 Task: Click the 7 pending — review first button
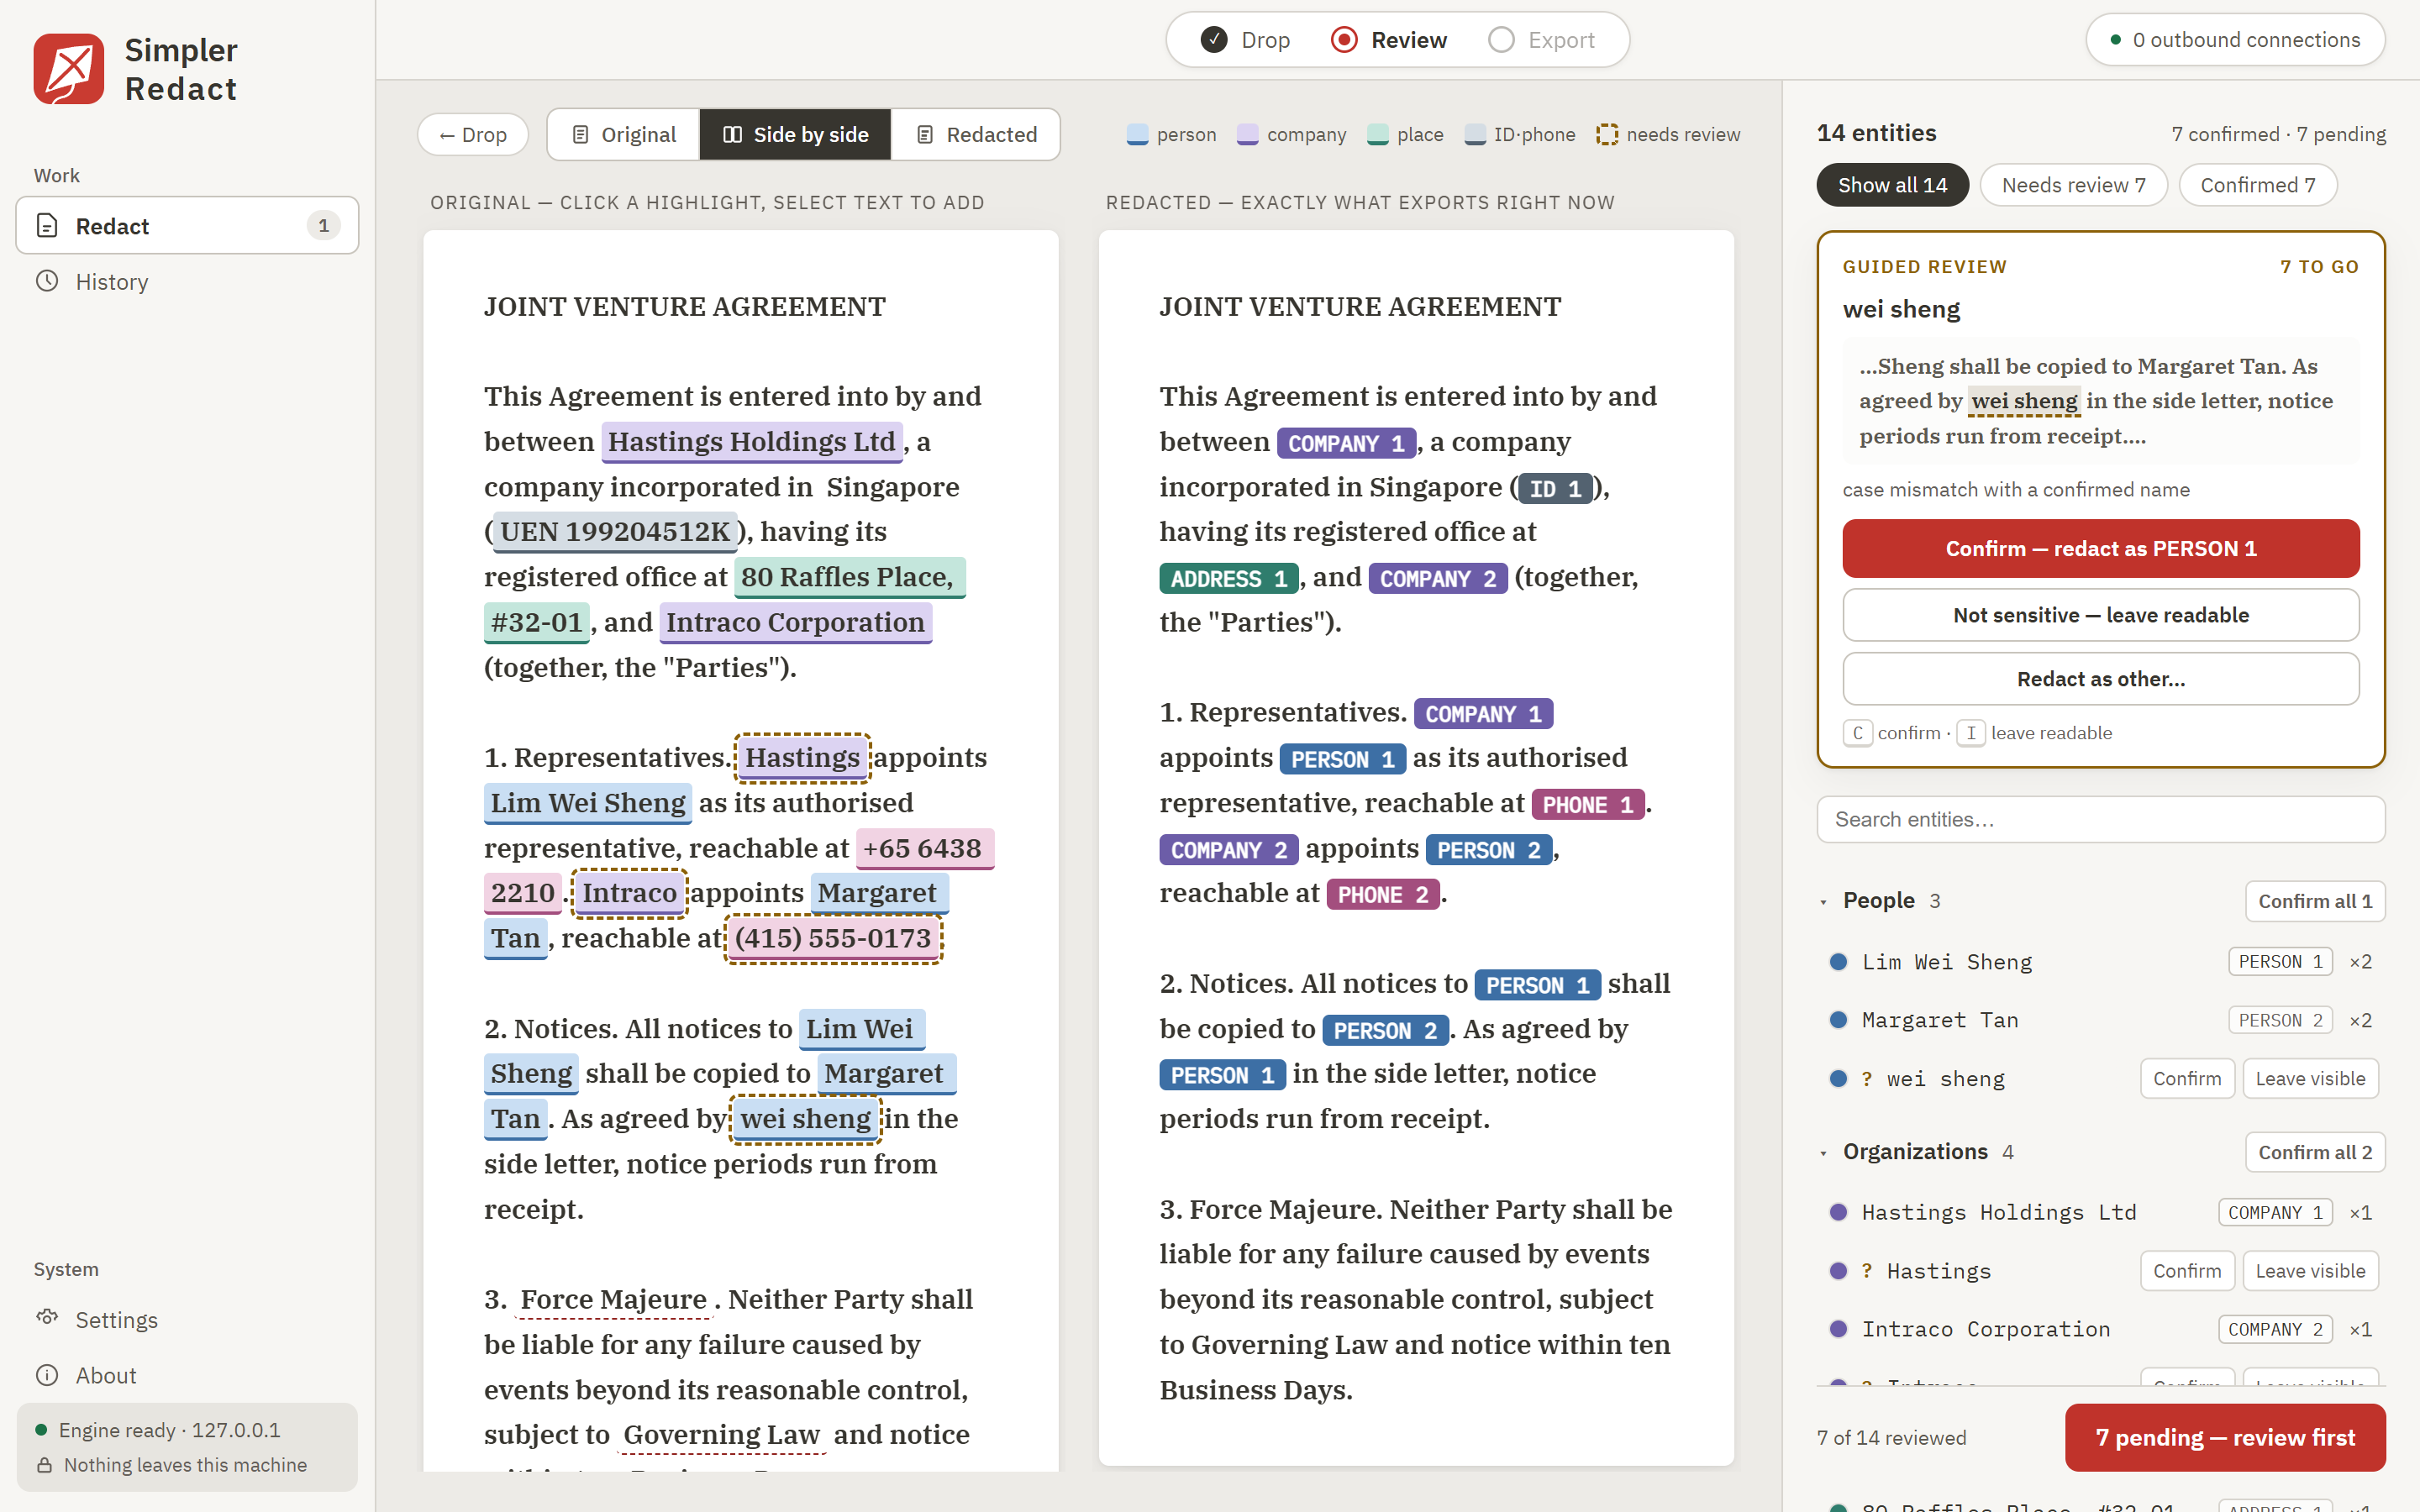point(2224,1437)
